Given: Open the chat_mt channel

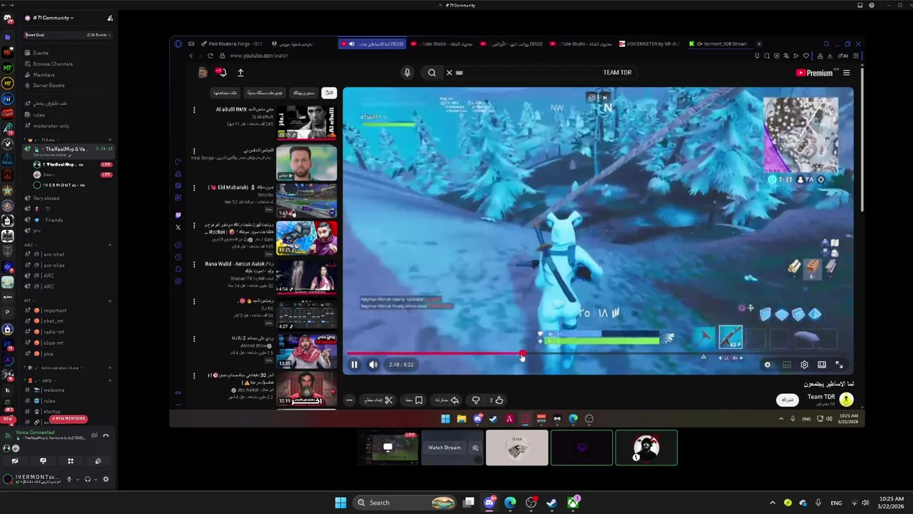Looking at the screenshot, I should (x=68, y=321).
